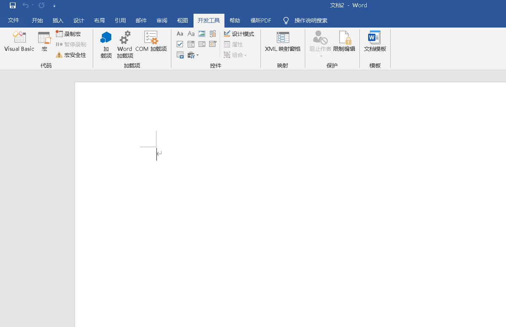The height and width of the screenshot is (327, 506).
Task: Insert picture content control
Action: [x=202, y=34]
